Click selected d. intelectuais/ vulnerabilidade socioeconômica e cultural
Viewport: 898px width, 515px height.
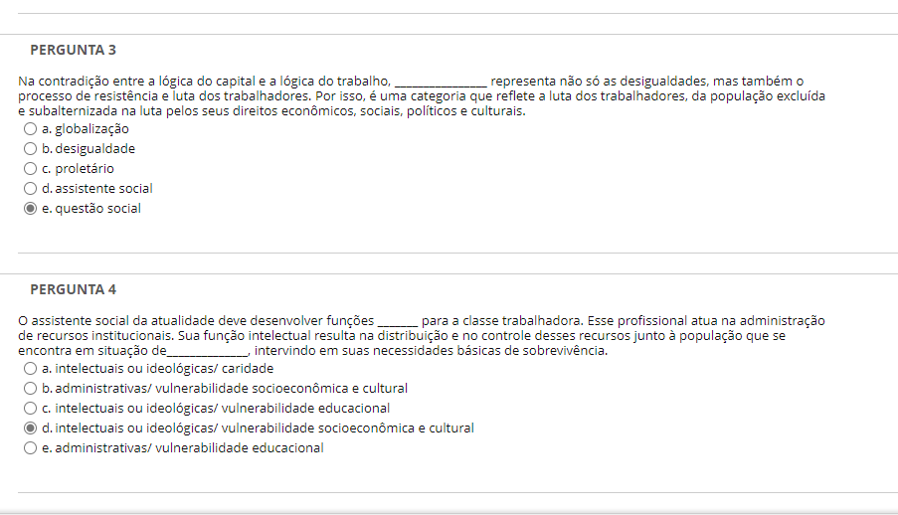(x=31, y=429)
